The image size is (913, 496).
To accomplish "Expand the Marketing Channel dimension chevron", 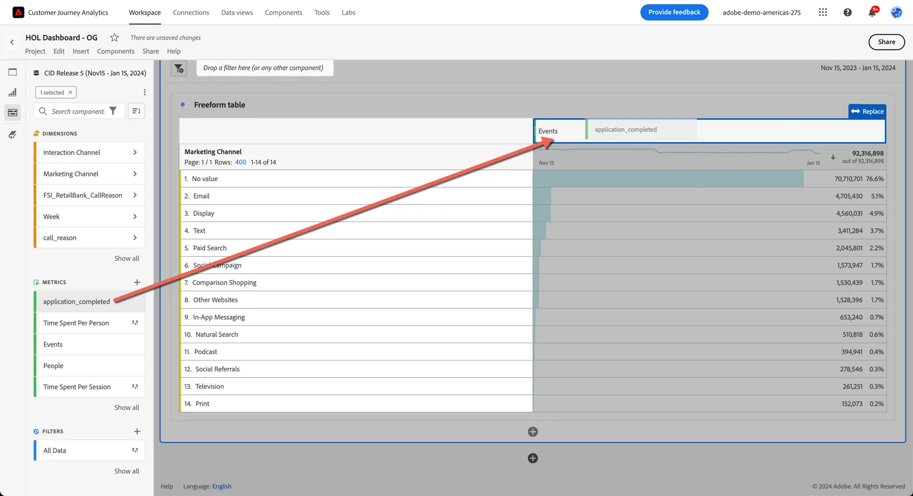I will click(x=135, y=174).
